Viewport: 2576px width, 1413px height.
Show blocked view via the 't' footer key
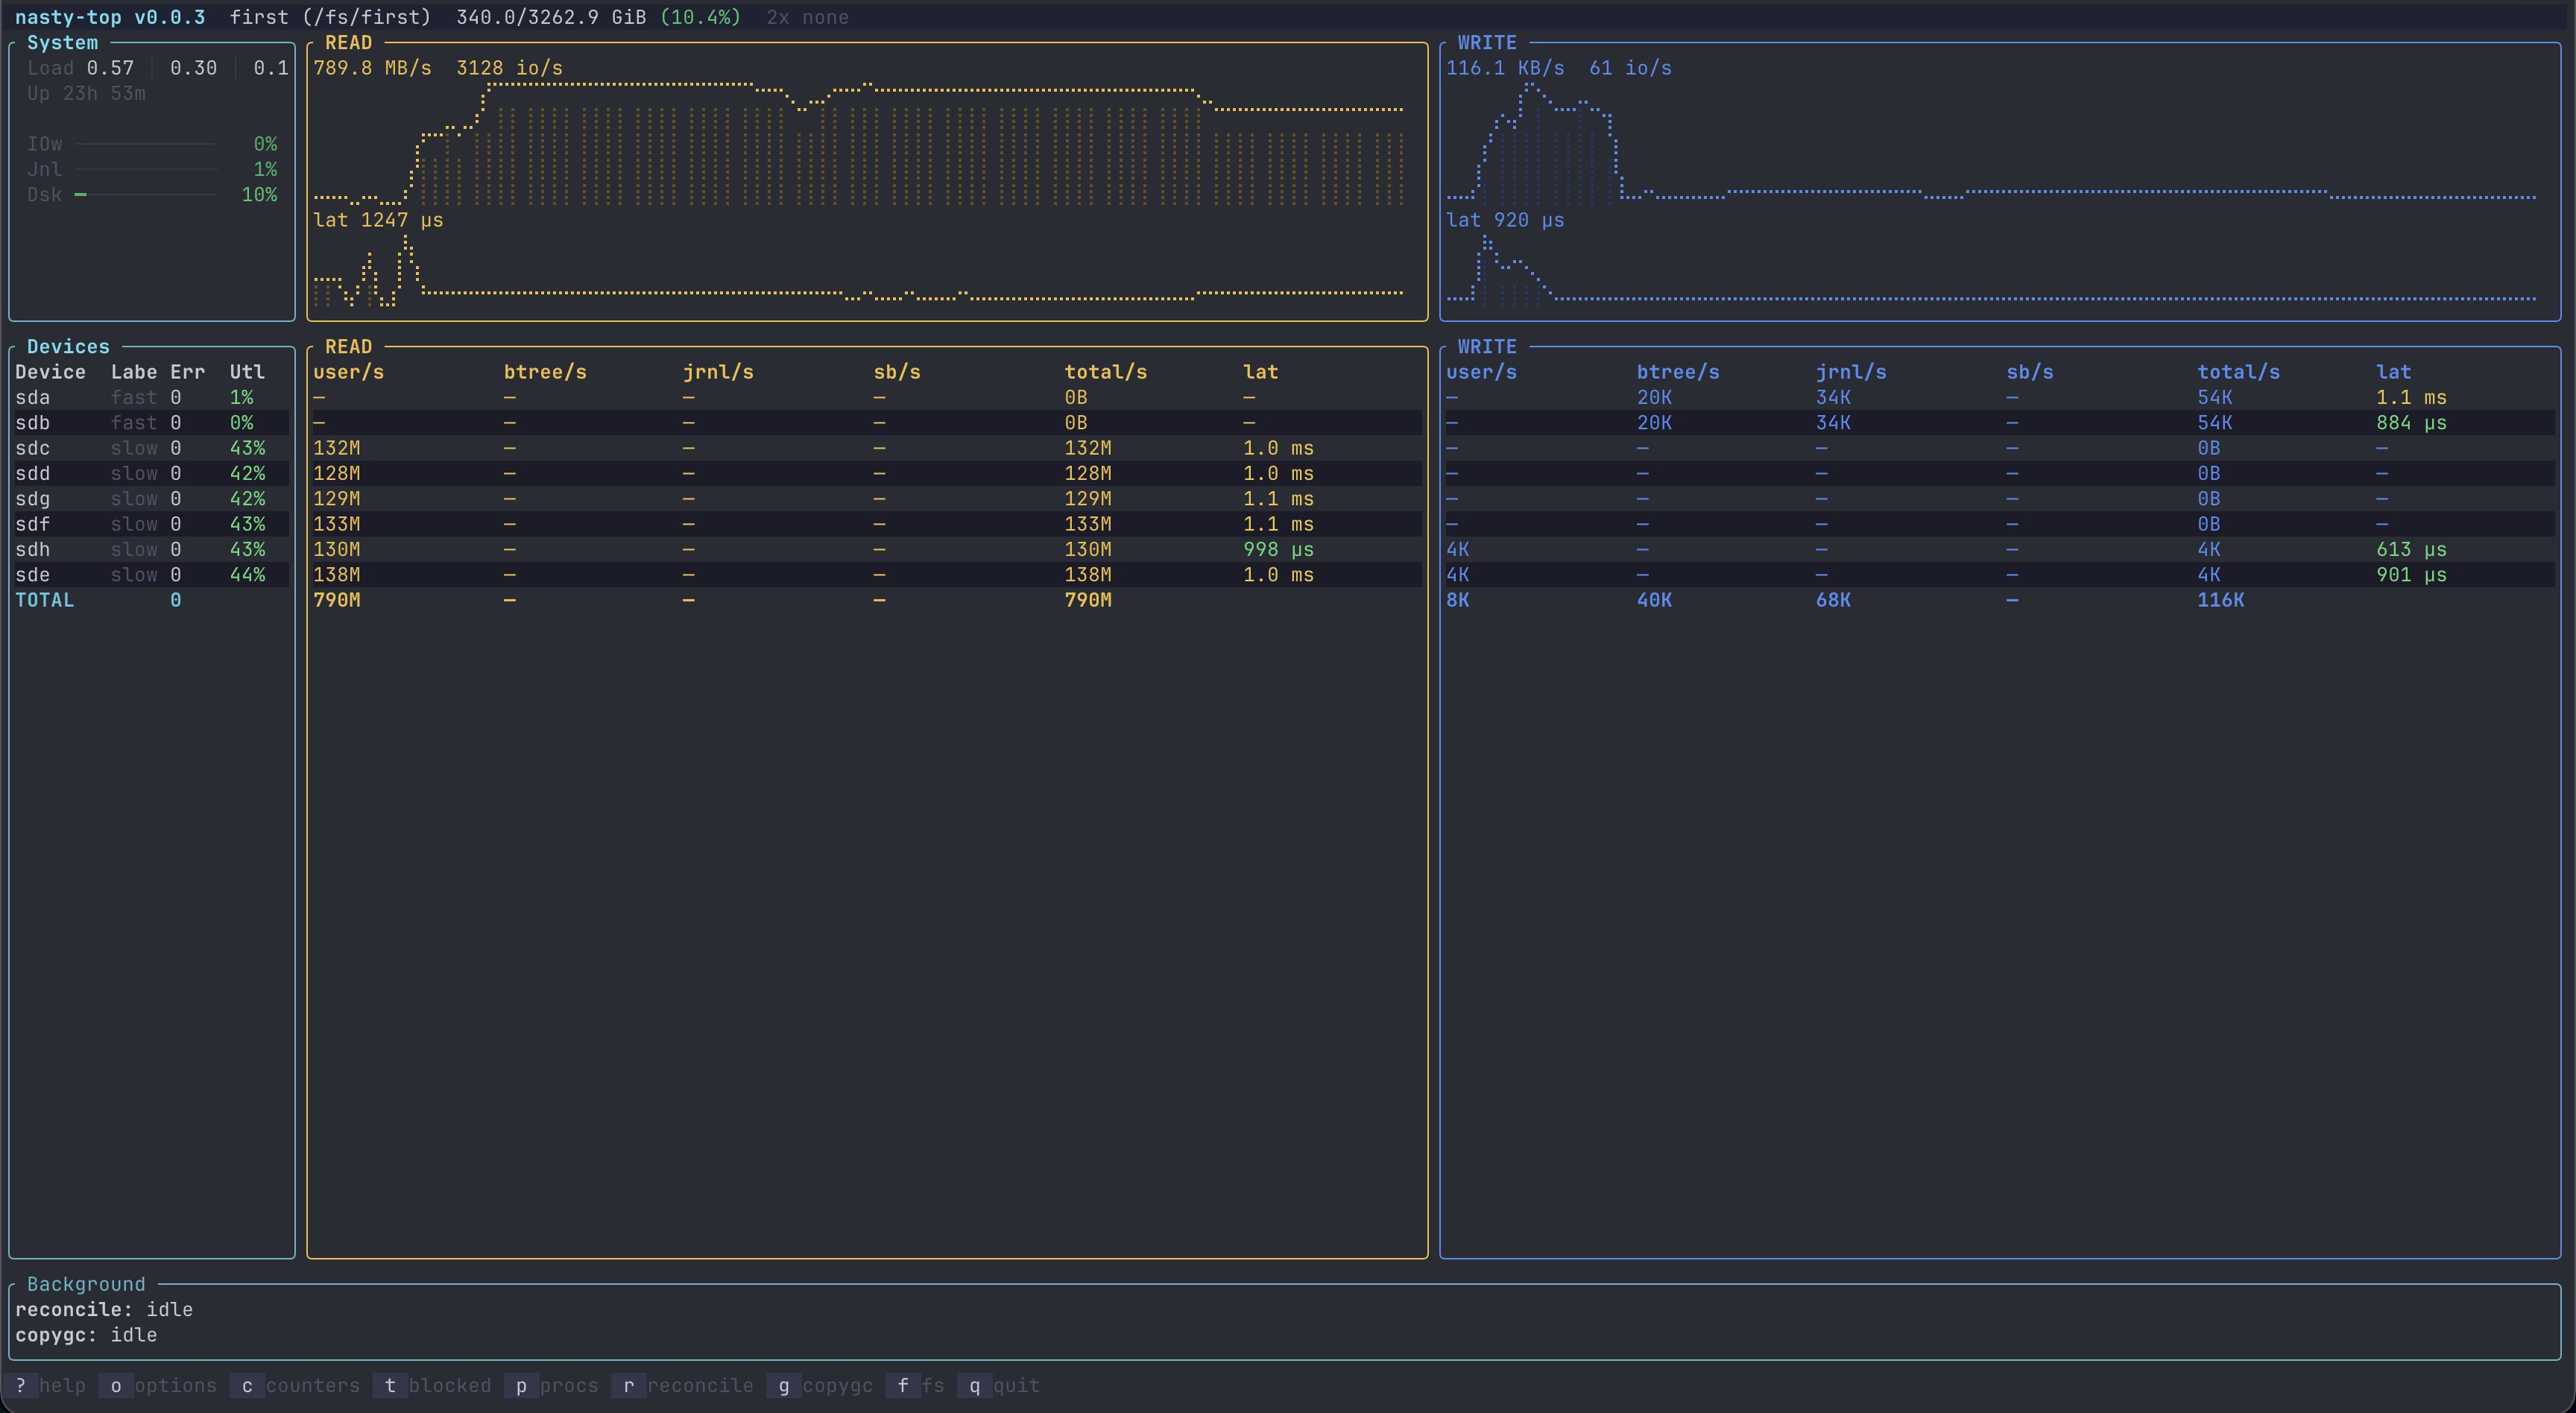click(433, 1385)
